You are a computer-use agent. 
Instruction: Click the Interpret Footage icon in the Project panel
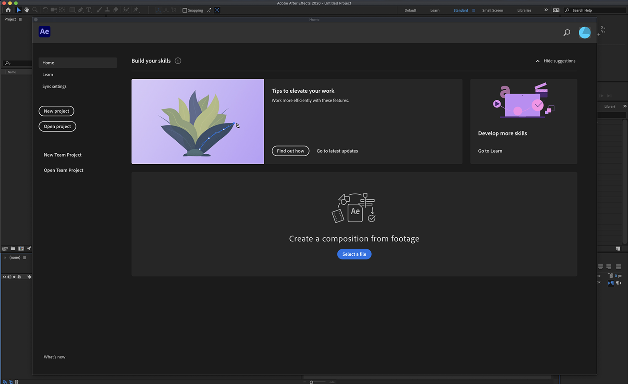pyautogui.click(x=5, y=248)
